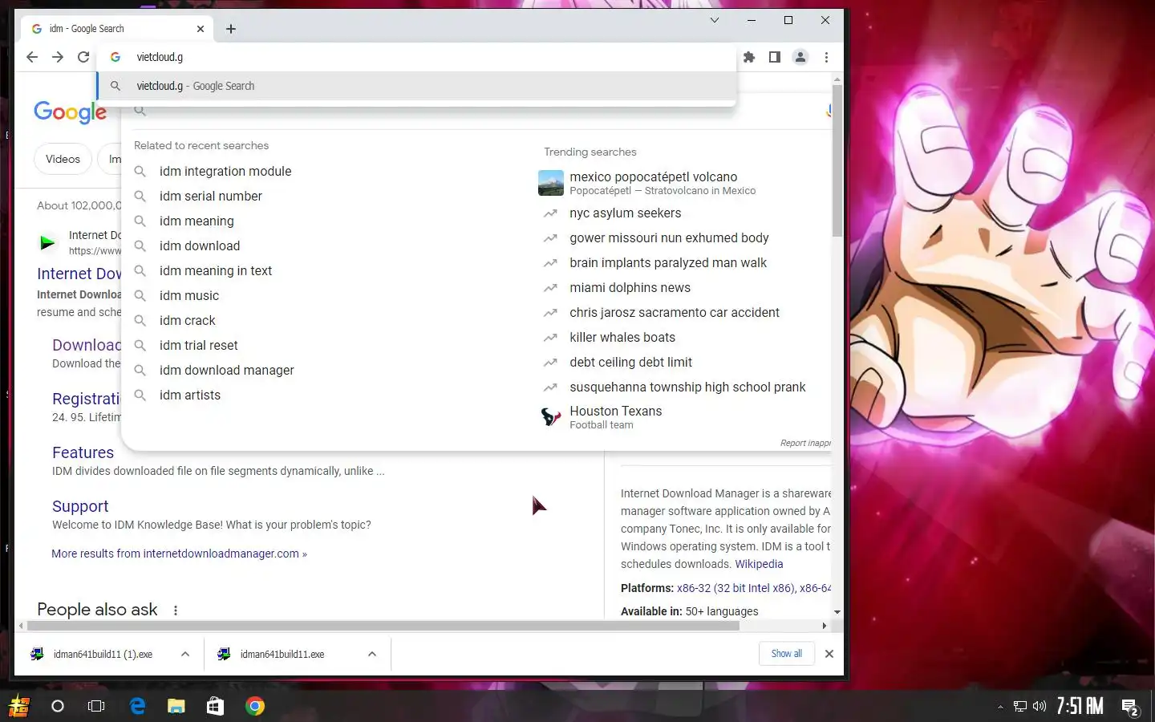Screen dimensions: 1155x722
Task: Select the Videos filter chip
Action: coord(63,159)
